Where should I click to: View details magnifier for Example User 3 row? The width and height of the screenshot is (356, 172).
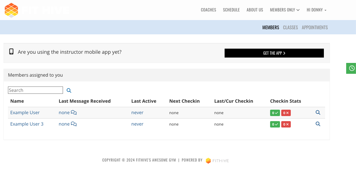318,124
